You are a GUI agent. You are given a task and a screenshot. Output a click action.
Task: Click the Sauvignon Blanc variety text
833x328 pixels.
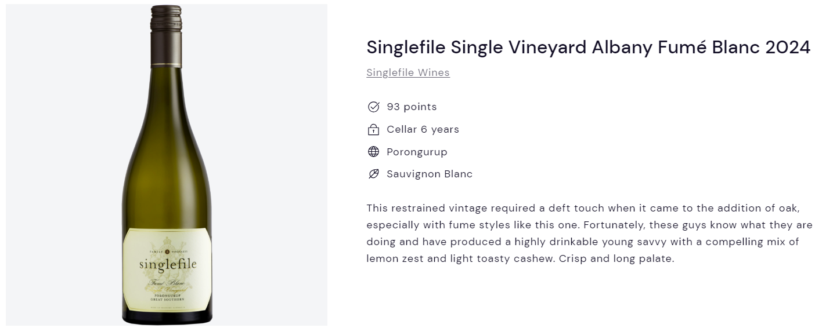click(x=430, y=174)
